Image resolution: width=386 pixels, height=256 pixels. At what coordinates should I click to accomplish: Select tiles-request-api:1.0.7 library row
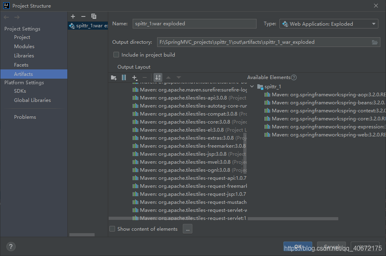[190, 178]
